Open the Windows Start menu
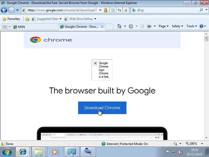The height and width of the screenshot is (157, 209). (x=7, y=152)
